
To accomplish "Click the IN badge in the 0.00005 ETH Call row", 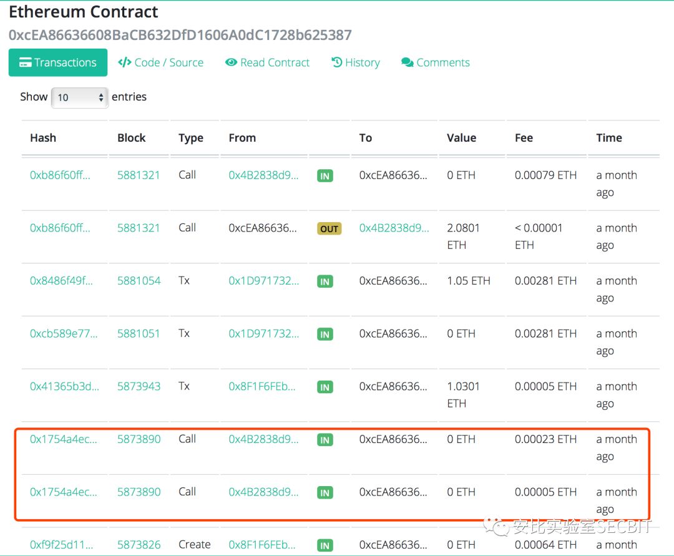I will tap(325, 493).
